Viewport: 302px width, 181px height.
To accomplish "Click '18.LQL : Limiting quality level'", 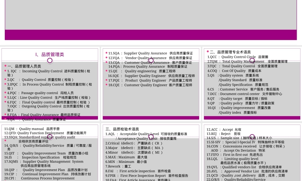I will [232, 159].
